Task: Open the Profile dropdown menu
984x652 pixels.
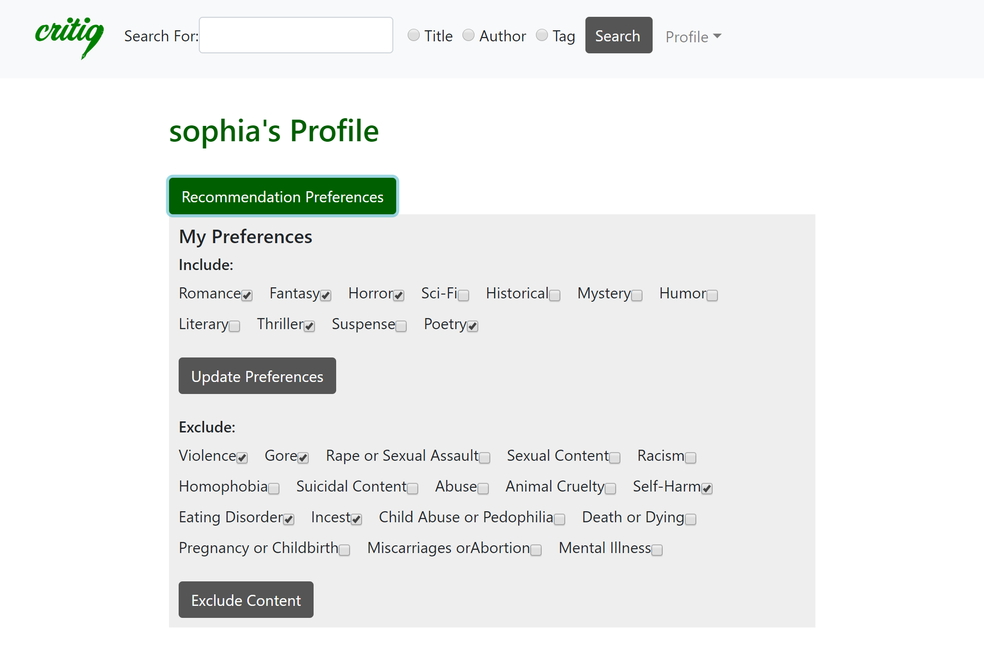Action: 693,37
